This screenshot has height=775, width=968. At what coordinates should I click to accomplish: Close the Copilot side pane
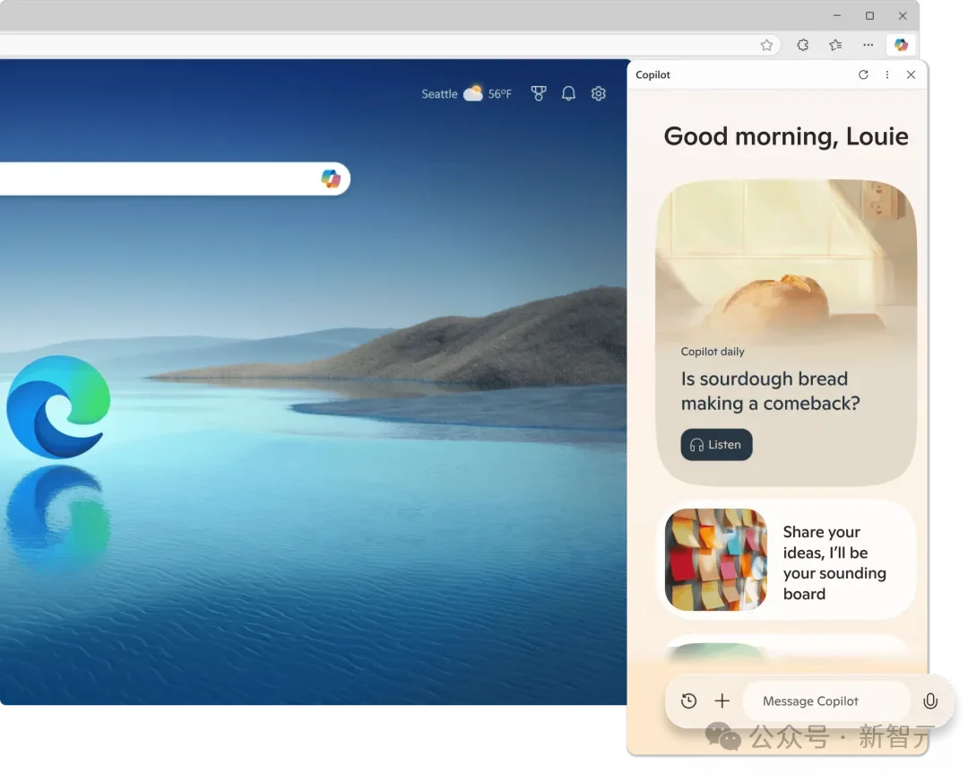911,75
